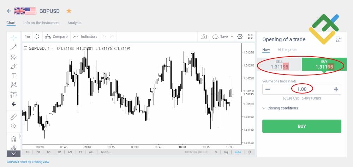Increase trade volume with plus
The height and width of the screenshot is (167, 353).
click(336, 89)
